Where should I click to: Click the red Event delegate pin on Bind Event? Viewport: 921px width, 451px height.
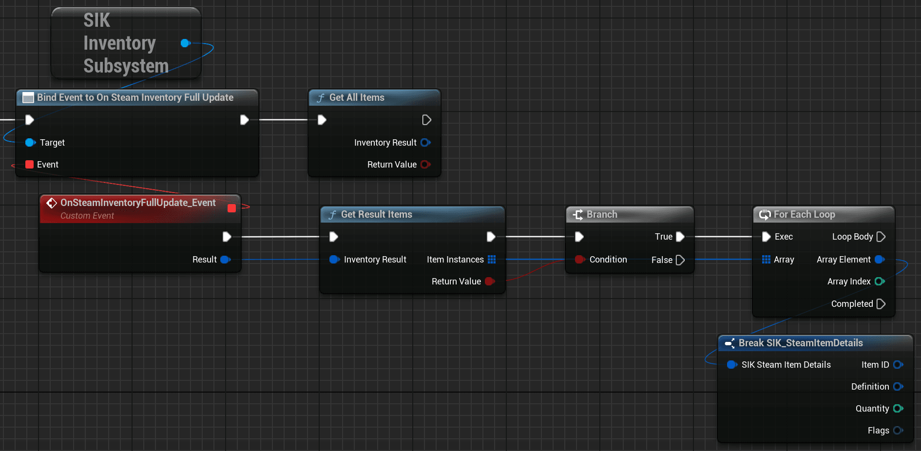point(29,164)
